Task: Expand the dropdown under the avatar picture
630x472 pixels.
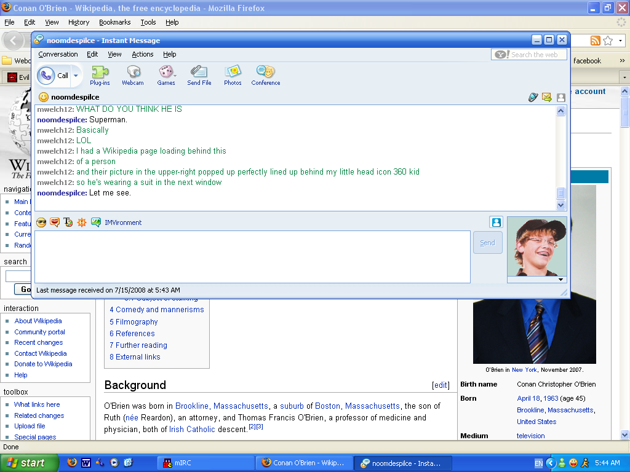Action: pos(560,280)
